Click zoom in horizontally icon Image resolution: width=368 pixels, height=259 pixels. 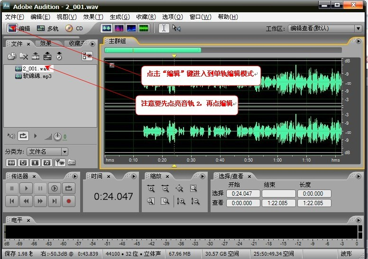click(151, 189)
